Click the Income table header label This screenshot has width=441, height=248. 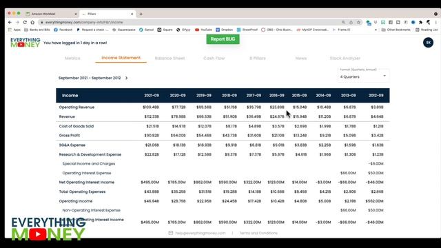[70, 95]
